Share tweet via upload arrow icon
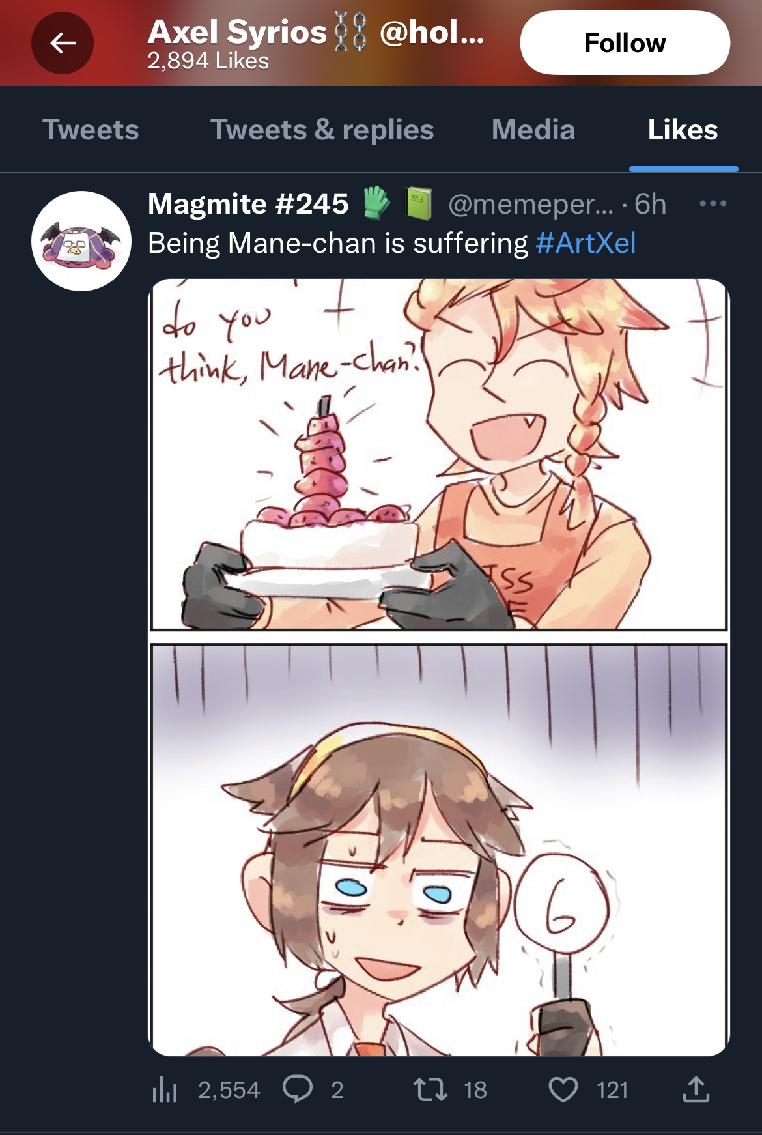The width and height of the screenshot is (762, 1135). pos(696,1089)
